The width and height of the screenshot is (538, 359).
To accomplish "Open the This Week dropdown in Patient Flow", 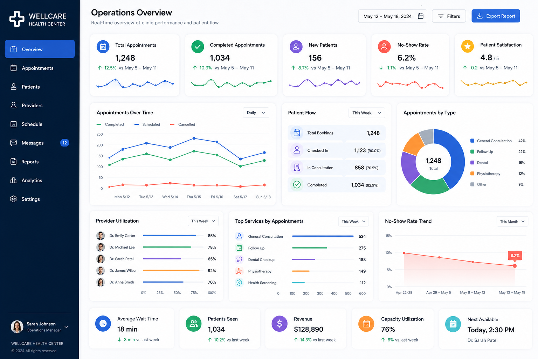I will (x=367, y=113).
